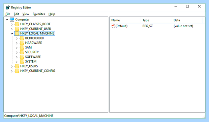Select the HKEY_CURRENT_CONFIG key label

38,71
